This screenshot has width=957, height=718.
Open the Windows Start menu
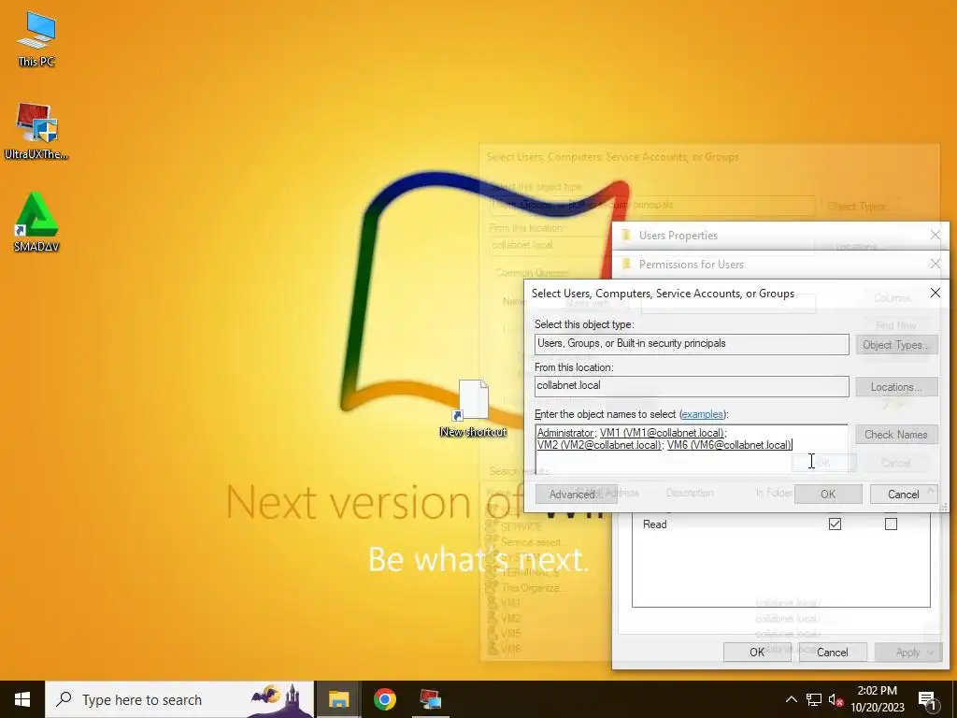click(x=22, y=699)
